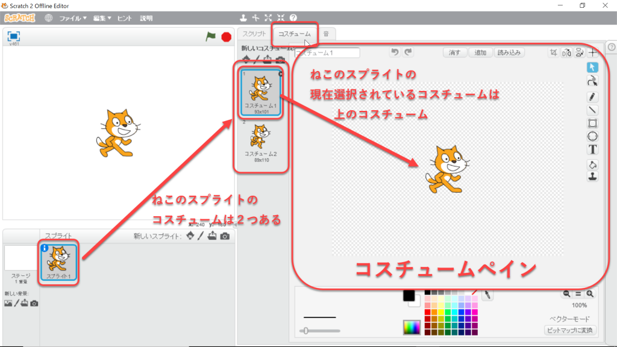Select the Reshape tool
Viewport: 617px width, 347px height.
click(x=592, y=81)
